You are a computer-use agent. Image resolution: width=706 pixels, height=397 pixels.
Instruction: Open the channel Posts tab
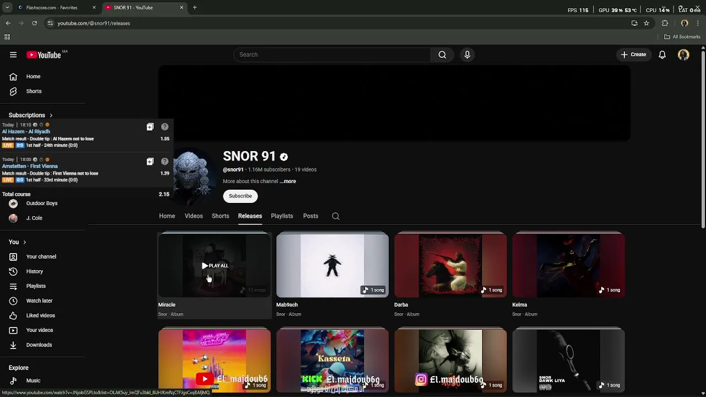tap(311, 216)
